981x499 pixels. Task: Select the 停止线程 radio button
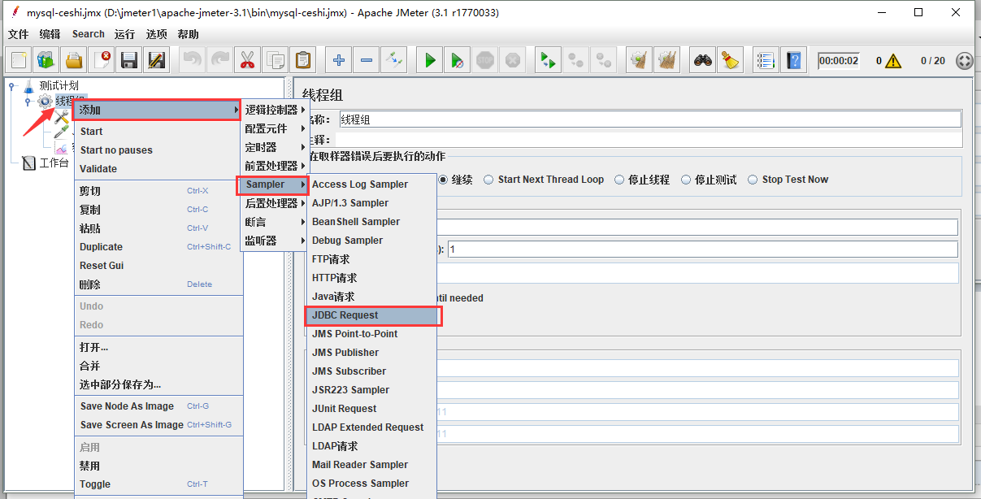point(619,180)
